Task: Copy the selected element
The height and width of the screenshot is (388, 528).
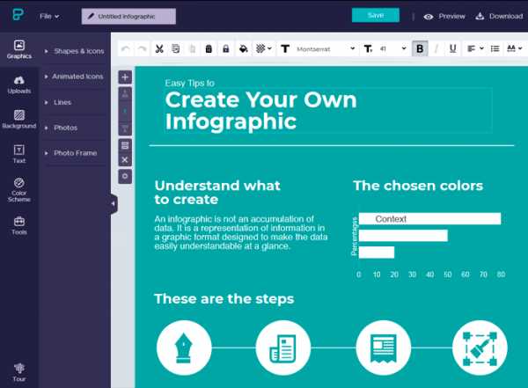Action: point(176,49)
